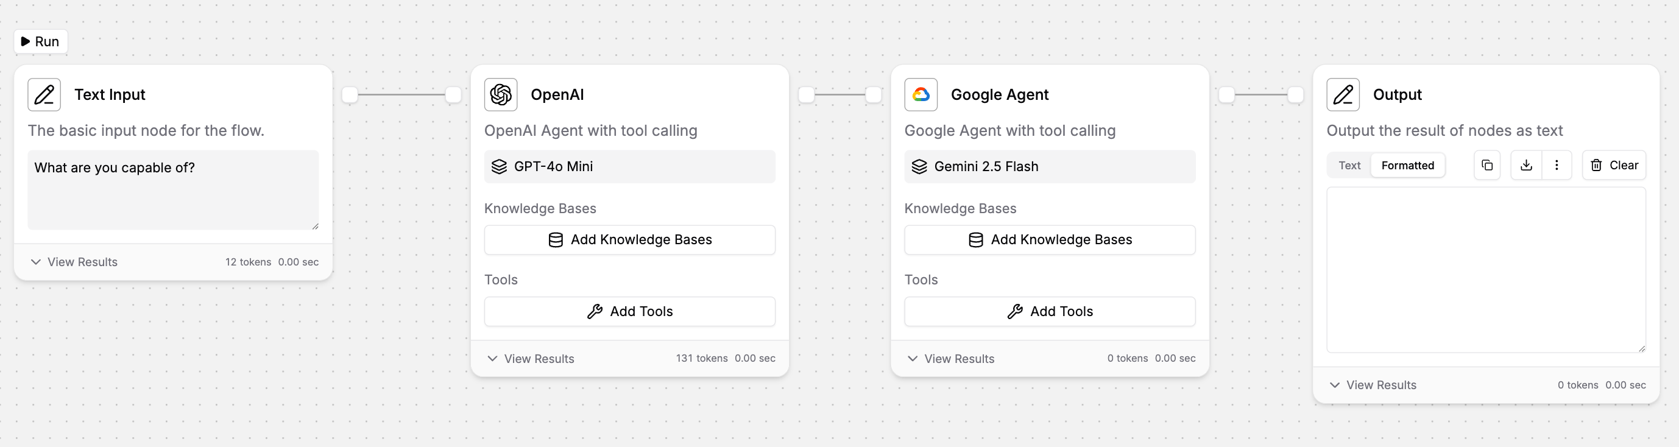Run the flow
1679x447 pixels.
[40, 41]
